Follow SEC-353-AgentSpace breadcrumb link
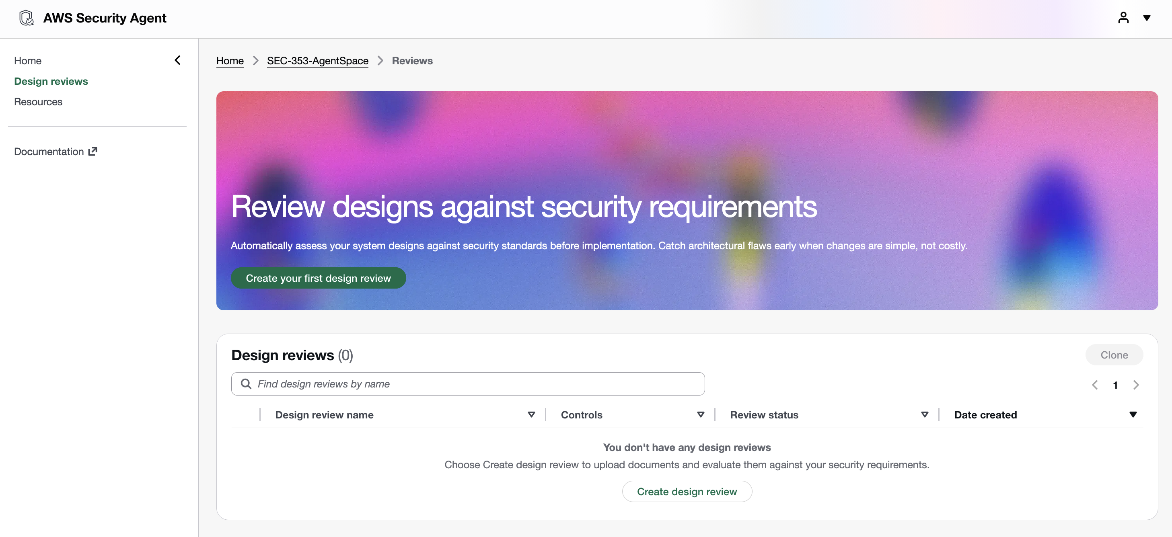The width and height of the screenshot is (1172, 537). tap(318, 60)
